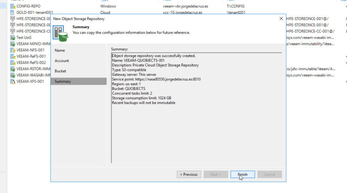The width and height of the screenshot is (347, 193).
Task: Click the VEEAM-RSTOR-IMM repository icon
Action: point(13,69)
